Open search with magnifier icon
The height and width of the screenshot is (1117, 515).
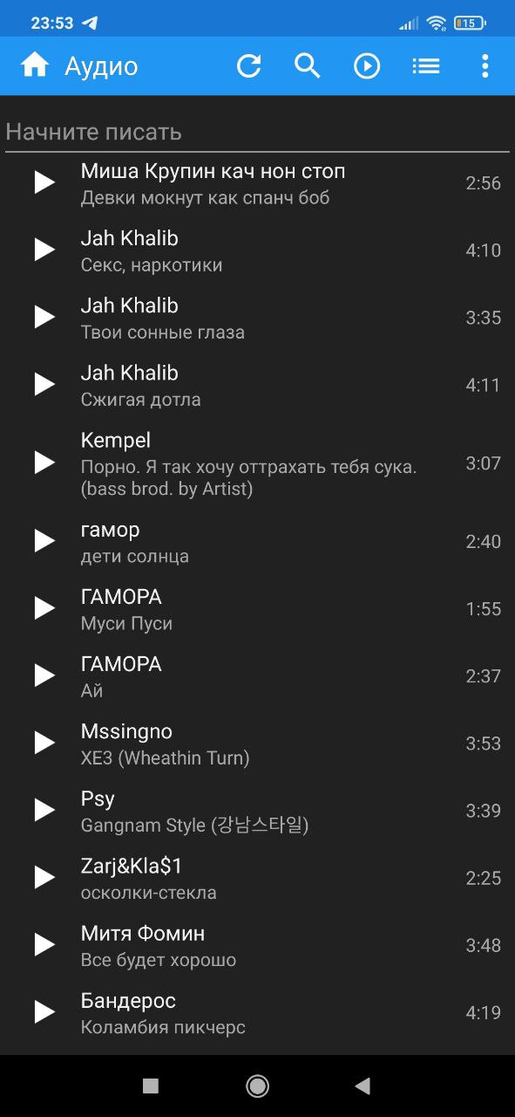(308, 65)
